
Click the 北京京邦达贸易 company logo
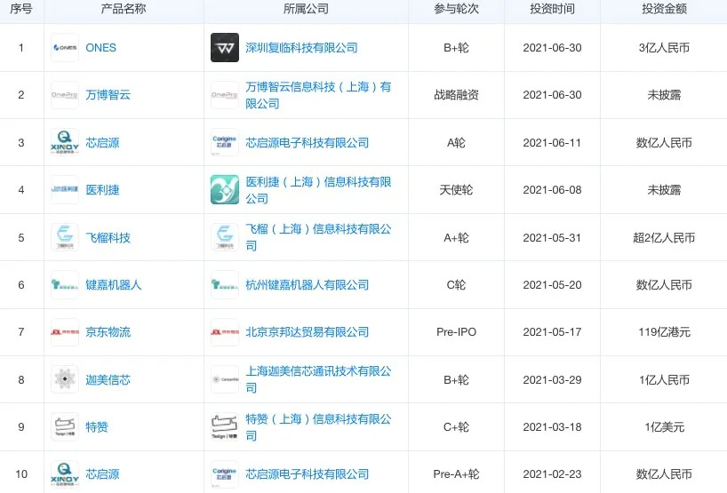click(x=225, y=331)
